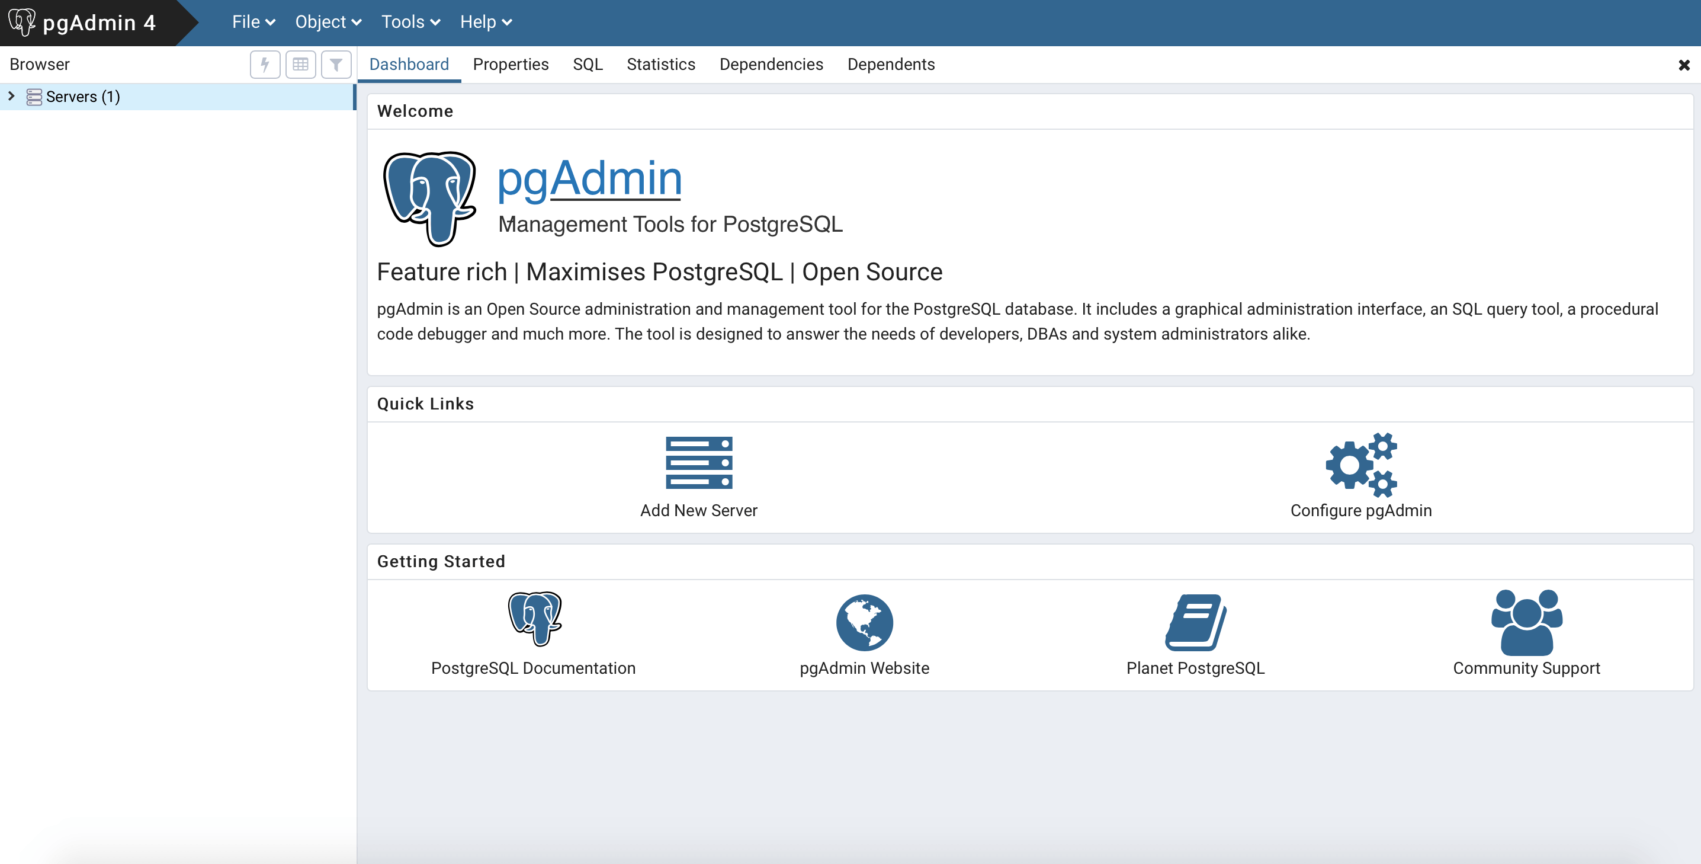
Task: Switch to the Dependencies tab
Action: pos(771,64)
